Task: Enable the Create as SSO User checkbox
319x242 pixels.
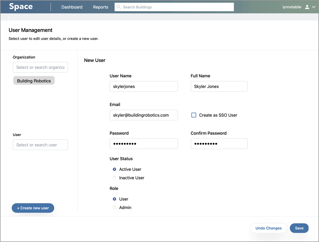Action: 194,115
